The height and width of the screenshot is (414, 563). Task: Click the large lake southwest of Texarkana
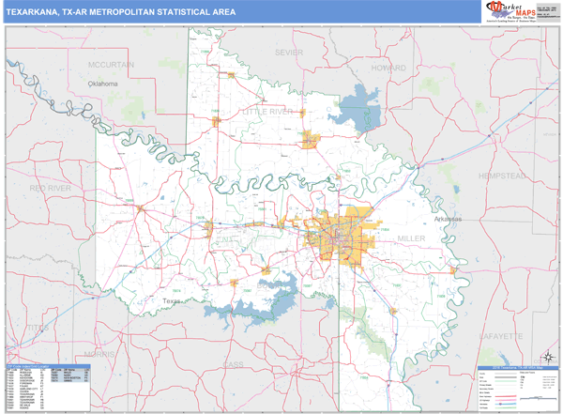[263, 300]
